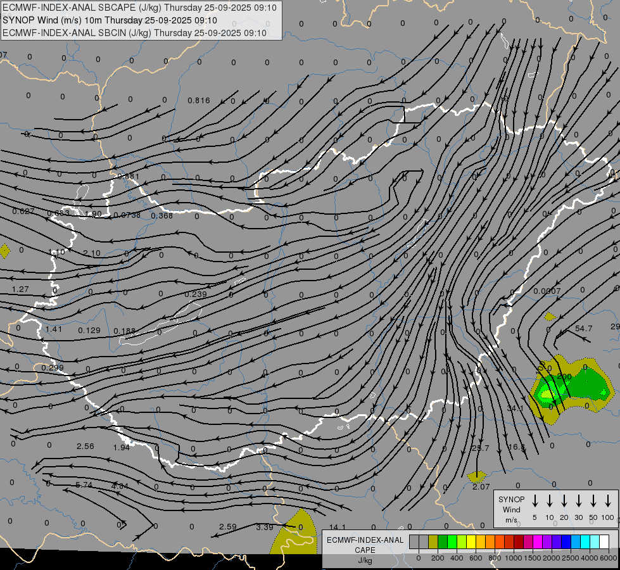The image size is (620, 570).
Task: Select the white swatch at the 6000 tick
Action: [604, 541]
